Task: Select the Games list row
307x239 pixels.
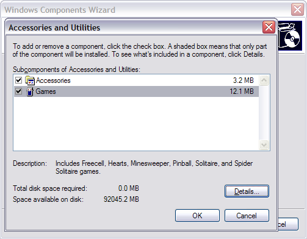Action: [136, 91]
